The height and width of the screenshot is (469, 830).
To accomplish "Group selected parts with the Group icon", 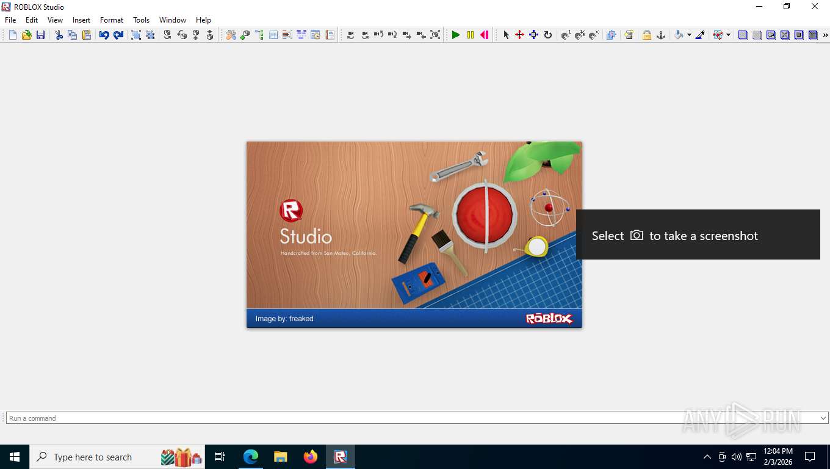I will click(136, 35).
